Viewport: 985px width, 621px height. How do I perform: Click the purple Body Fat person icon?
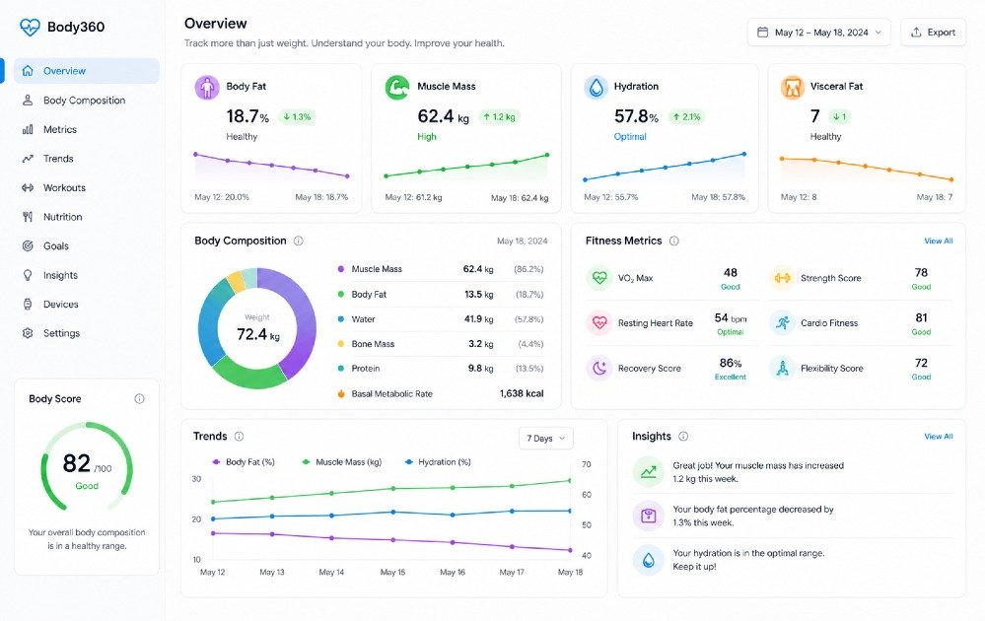tap(207, 88)
